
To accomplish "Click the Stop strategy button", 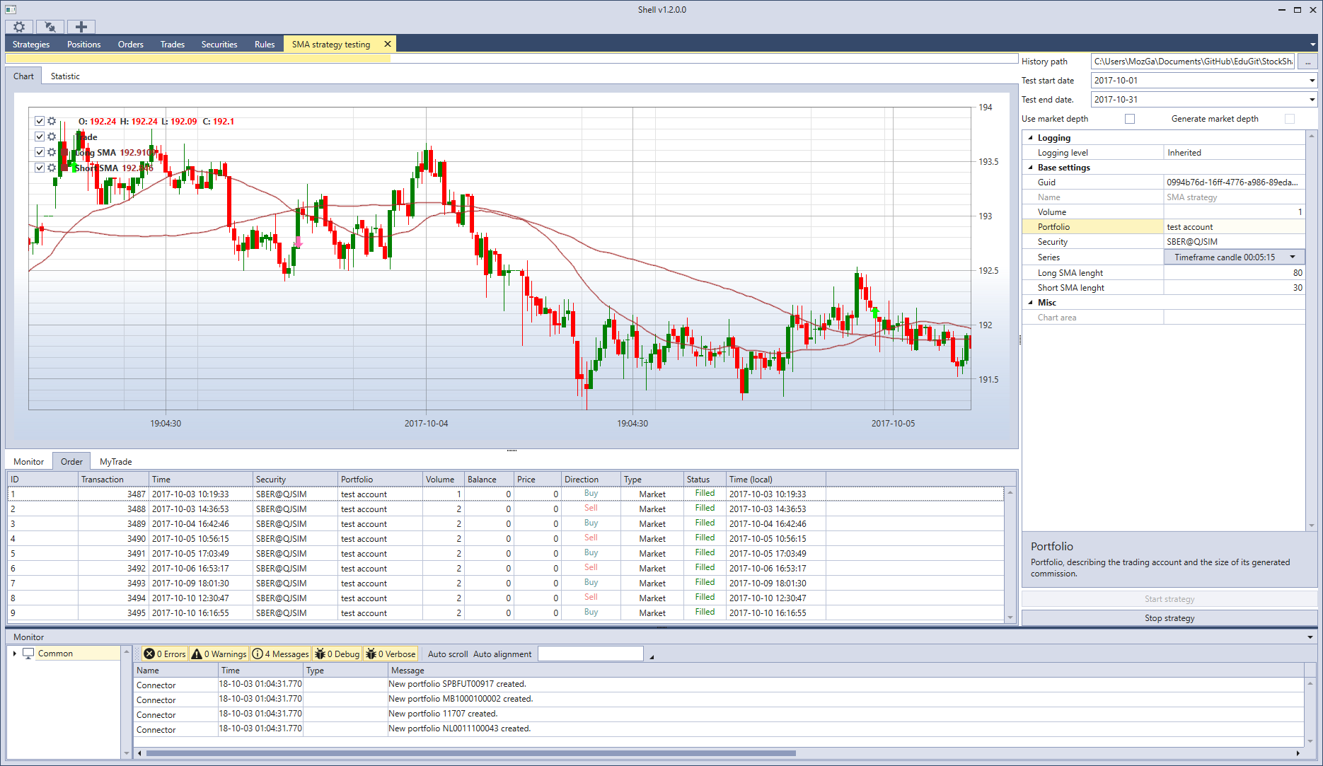I will pos(1169,617).
